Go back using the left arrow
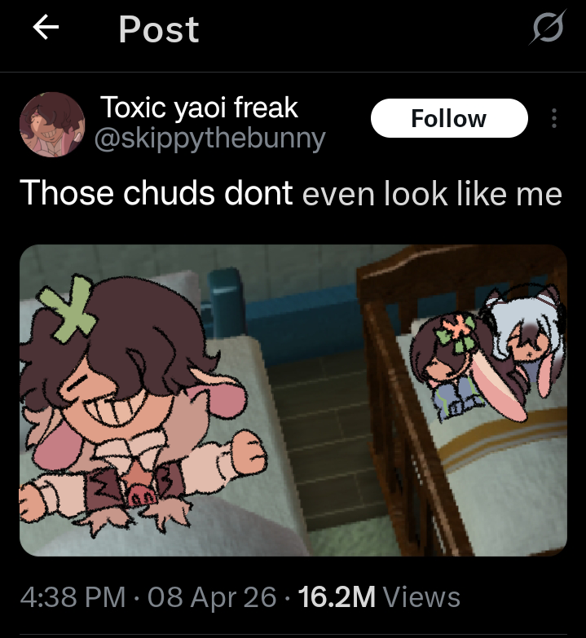586x638 pixels. click(x=46, y=29)
